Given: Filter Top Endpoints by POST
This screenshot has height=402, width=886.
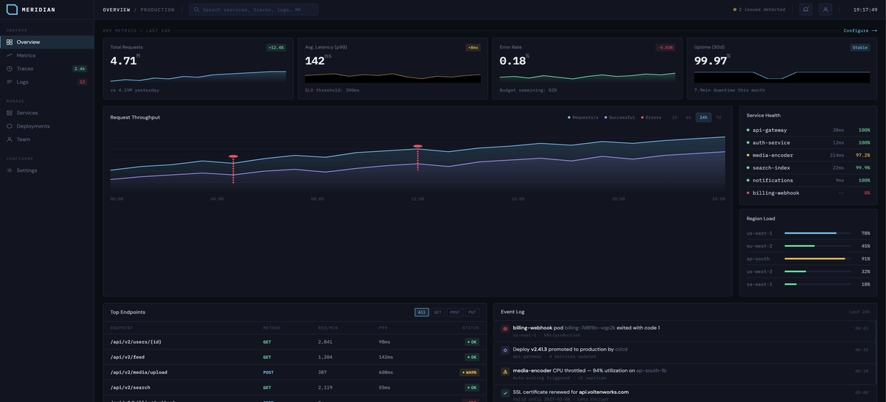Looking at the screenshot, I should [x=455, y=312].
